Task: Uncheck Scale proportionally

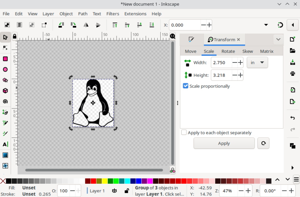Action: [186, 86]
